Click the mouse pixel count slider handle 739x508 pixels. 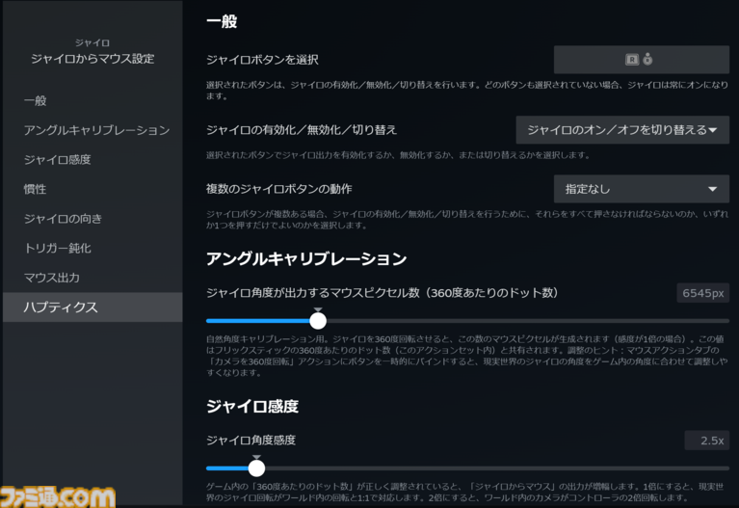[x=318, y=321]
